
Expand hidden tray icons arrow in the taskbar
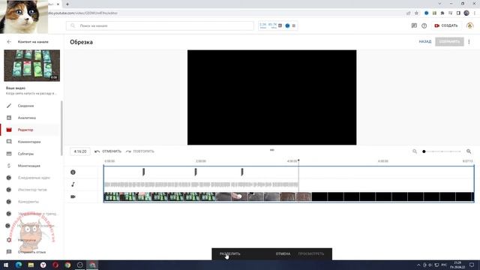click(418, 265)
